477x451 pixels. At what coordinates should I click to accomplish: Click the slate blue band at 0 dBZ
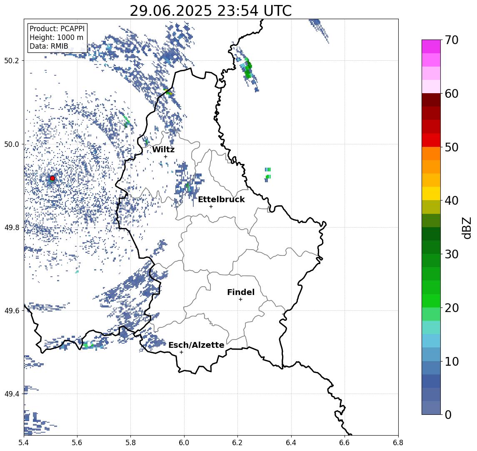click(x=431, y=408)
